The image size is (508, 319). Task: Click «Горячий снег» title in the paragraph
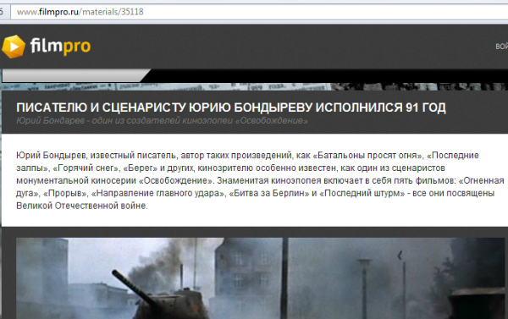(x=86, y=168)
